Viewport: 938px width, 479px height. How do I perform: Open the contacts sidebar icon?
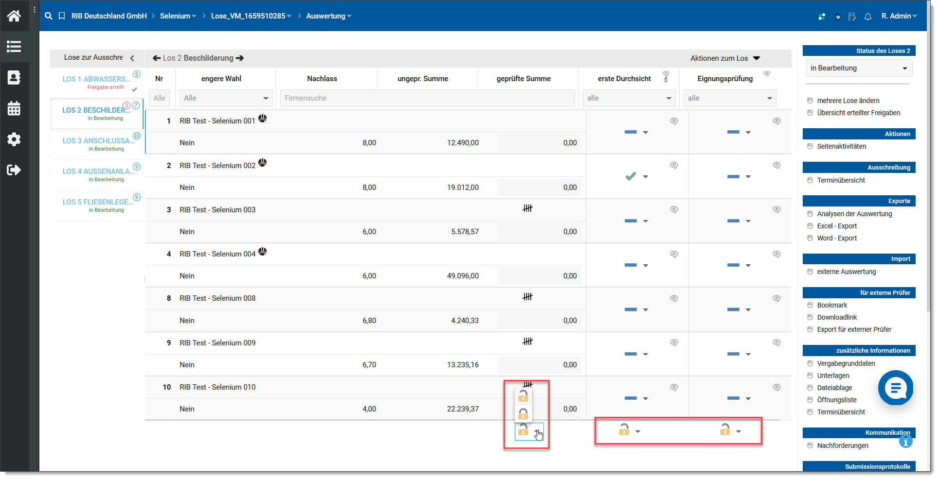click(14, 77)
